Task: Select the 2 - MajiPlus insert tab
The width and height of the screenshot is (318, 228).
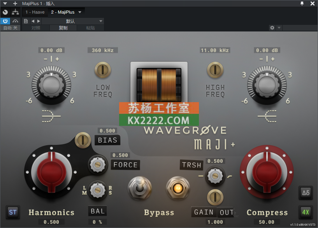Action: pos(63,12)
